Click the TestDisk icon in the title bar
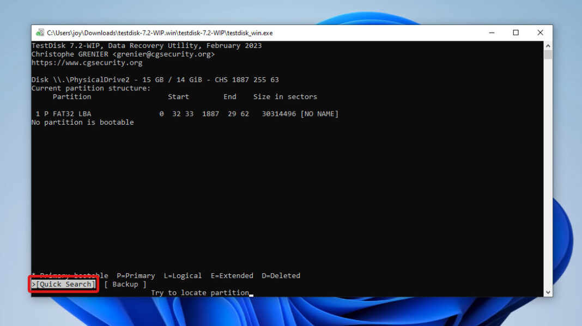Image resolution: width=582 pixels, height=326 pixels. (38, 33)
